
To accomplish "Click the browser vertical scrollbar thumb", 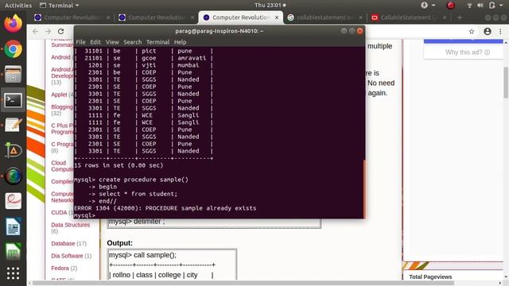I will [x=506, y=82].
